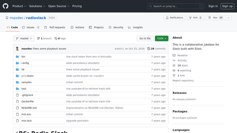Click the commits history clock icon
The width and height of the screenshot is (237, 133).
[149, 49]
